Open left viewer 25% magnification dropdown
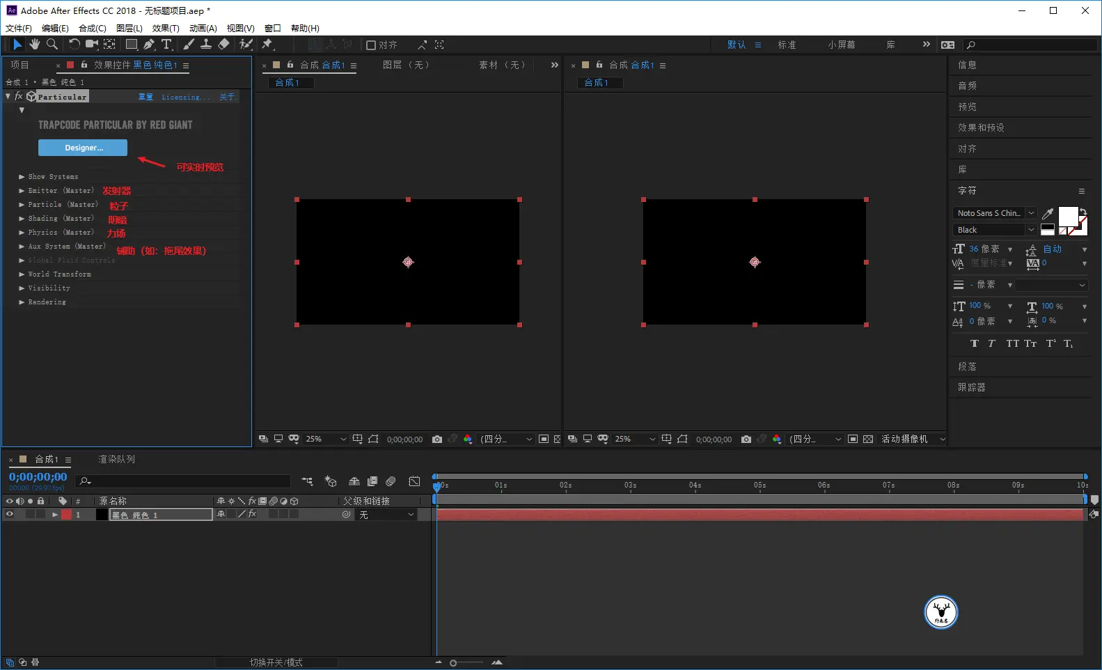This screenshot has height=670, width=1102. pyautogui.click(x=326, y=439)
